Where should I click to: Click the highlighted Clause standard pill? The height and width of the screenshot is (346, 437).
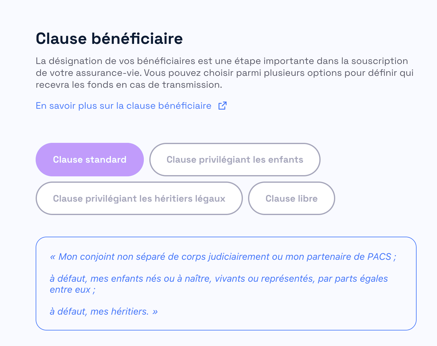pyautogui.click(x=89, y=159)
